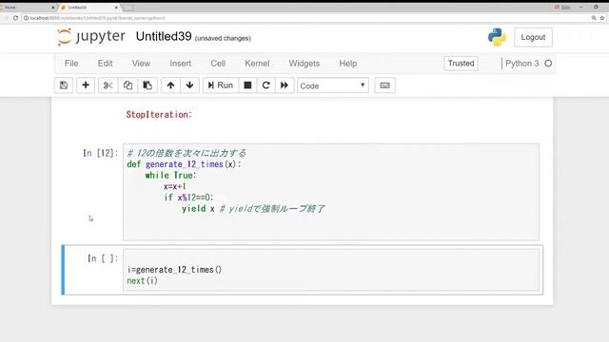Move selected cell up arrow
Viewport: 609px width, 342px height.
170,85
